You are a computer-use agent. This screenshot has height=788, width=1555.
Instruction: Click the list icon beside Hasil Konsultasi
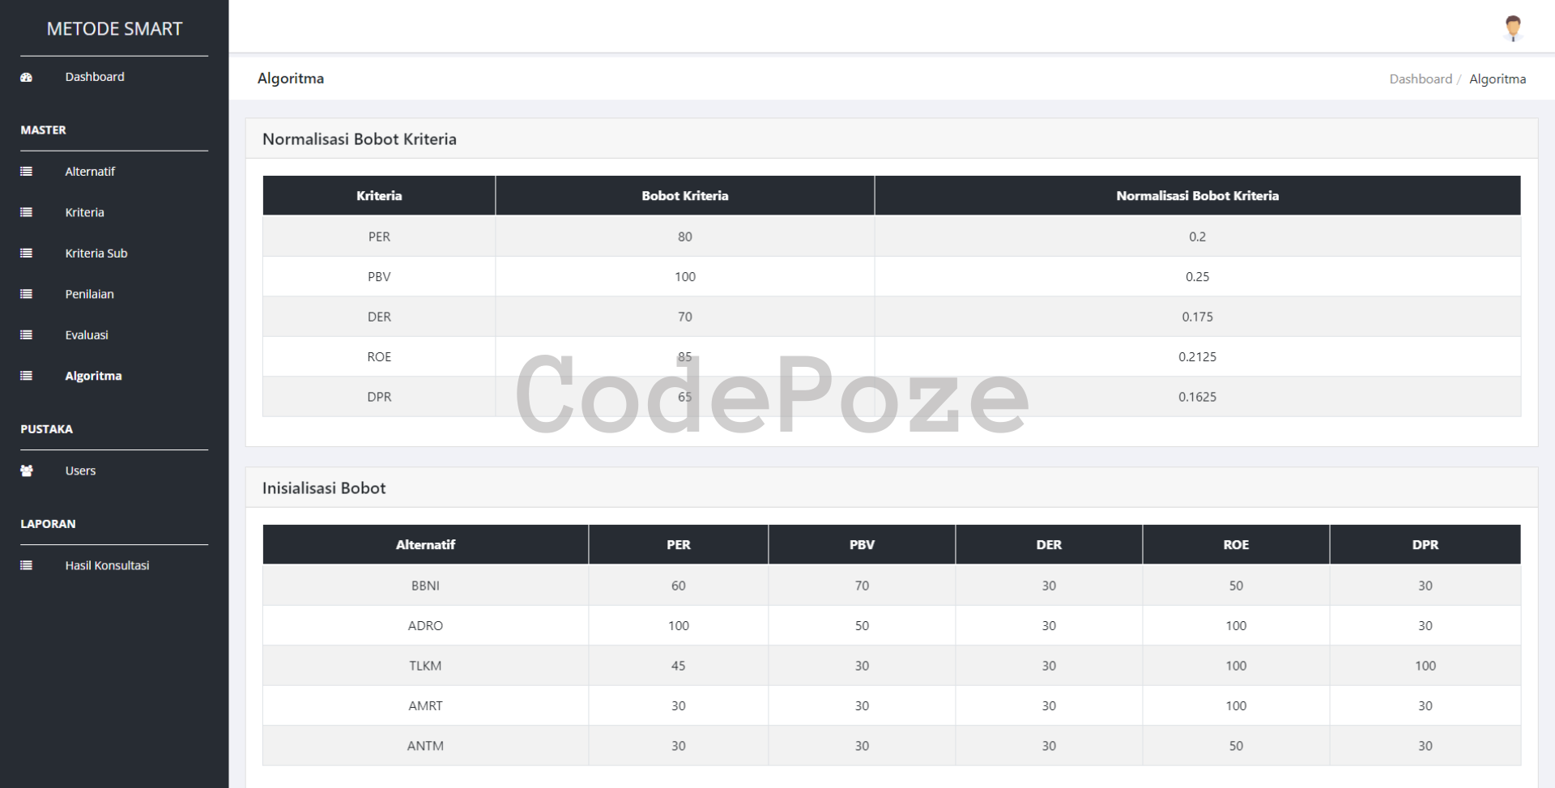[x=26, y=566]
